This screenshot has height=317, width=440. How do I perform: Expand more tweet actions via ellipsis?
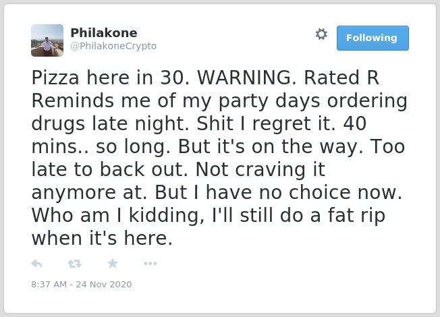coord(150,264)
